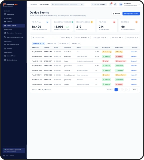Open the Range Today dropdown

click(x=67, y=38)
